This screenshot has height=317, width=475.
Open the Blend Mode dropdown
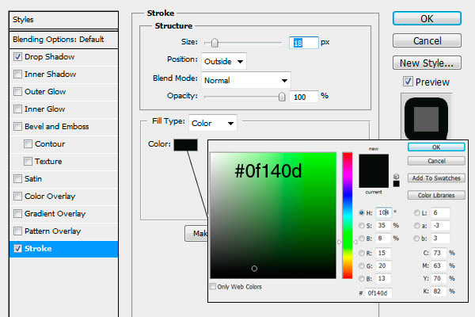coord(246,80)
